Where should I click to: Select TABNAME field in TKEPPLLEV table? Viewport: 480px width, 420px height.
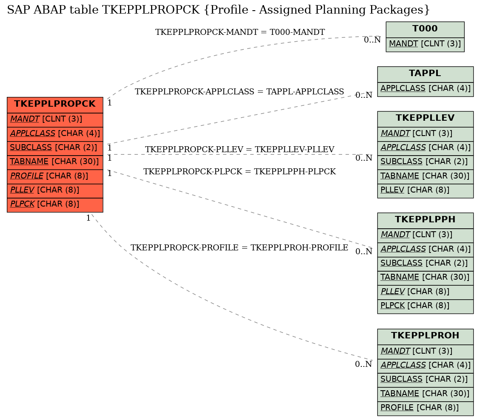pyautogui.click(x=425, y=177)
